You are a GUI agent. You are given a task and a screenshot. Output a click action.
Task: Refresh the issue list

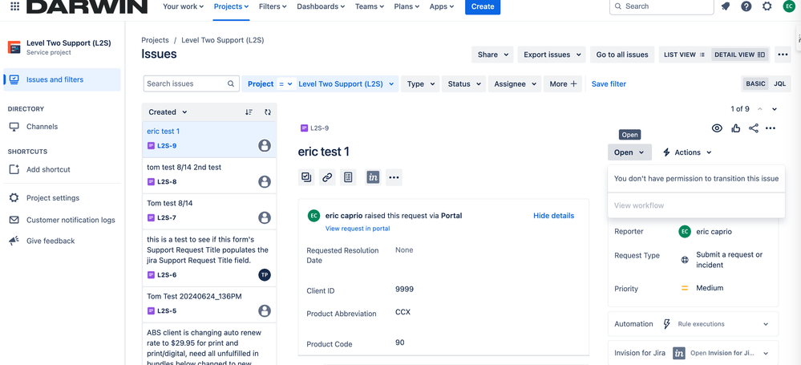pyautogui.click(x=268, y=112)
